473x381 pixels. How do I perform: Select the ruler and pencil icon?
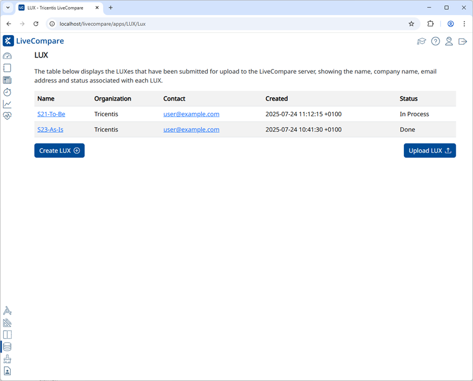(7, 323)
